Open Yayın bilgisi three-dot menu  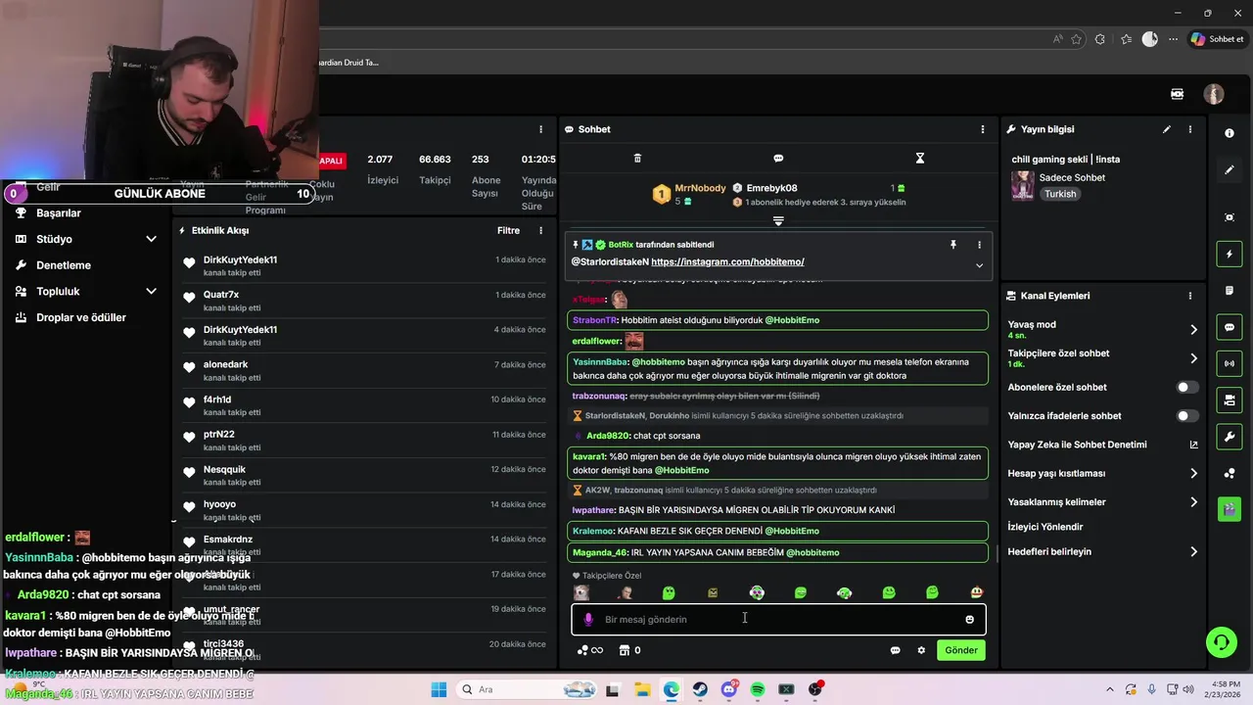pyautogui.click(x=1190, y=129)
